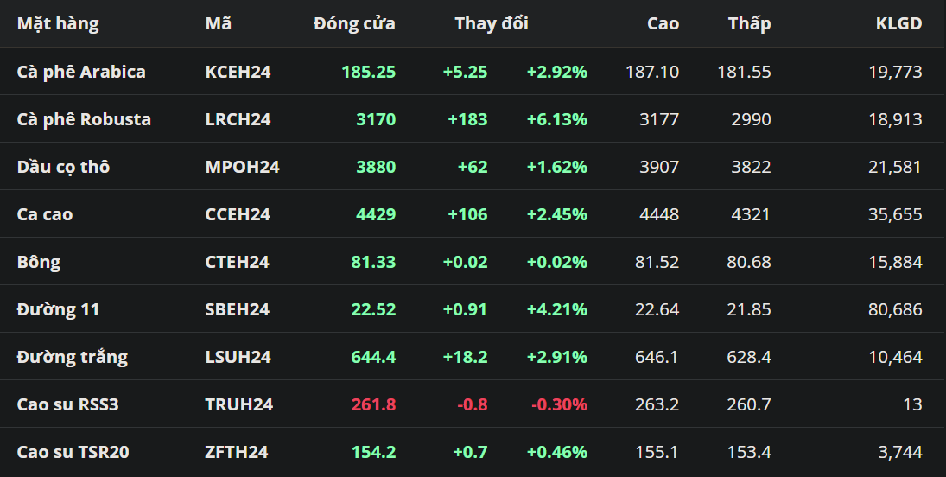Click the Mặt hàng column header
Viewport: 946px width, 477px height.
click(x=58, y=24)
